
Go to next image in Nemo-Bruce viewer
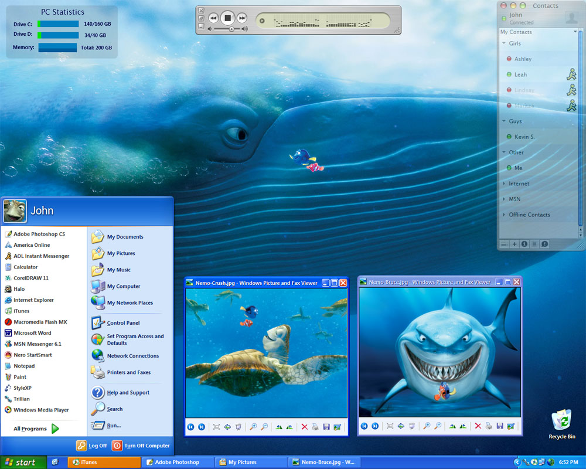[375, 426]
